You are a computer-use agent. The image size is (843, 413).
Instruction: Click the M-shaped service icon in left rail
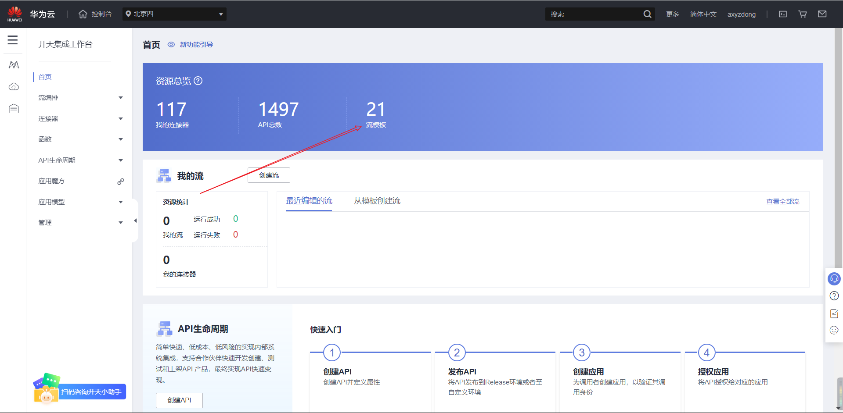[x=14, y=65]
